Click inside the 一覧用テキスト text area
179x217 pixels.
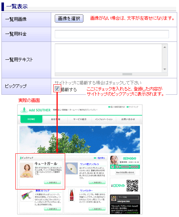click(x=108, y=58)
